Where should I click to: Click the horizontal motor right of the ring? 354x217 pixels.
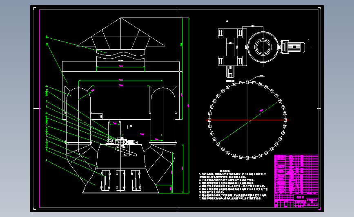pos(292,47)
